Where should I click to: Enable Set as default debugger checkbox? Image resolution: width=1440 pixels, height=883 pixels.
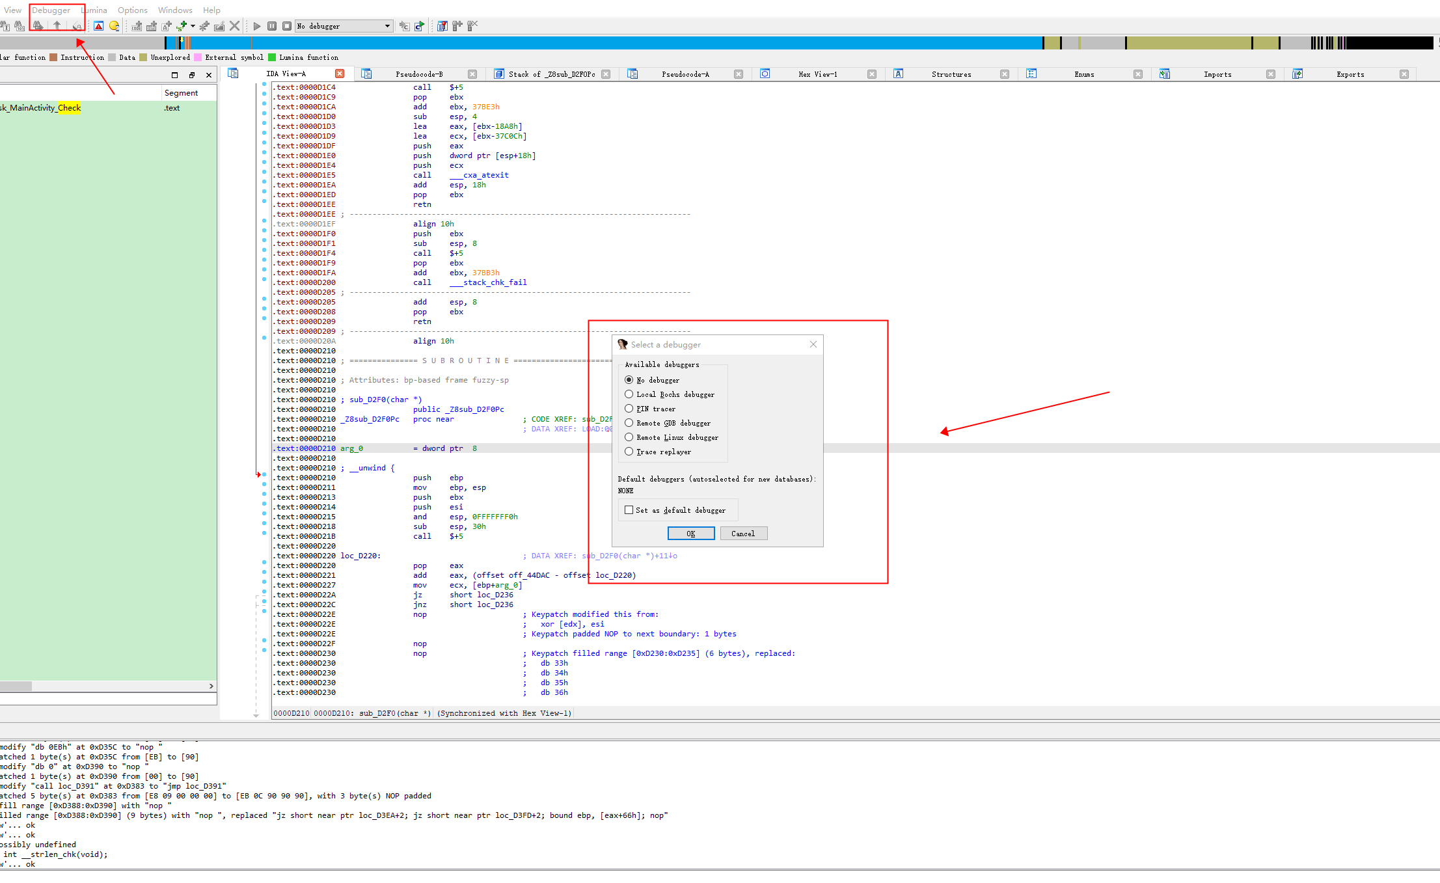click(629, 510)
